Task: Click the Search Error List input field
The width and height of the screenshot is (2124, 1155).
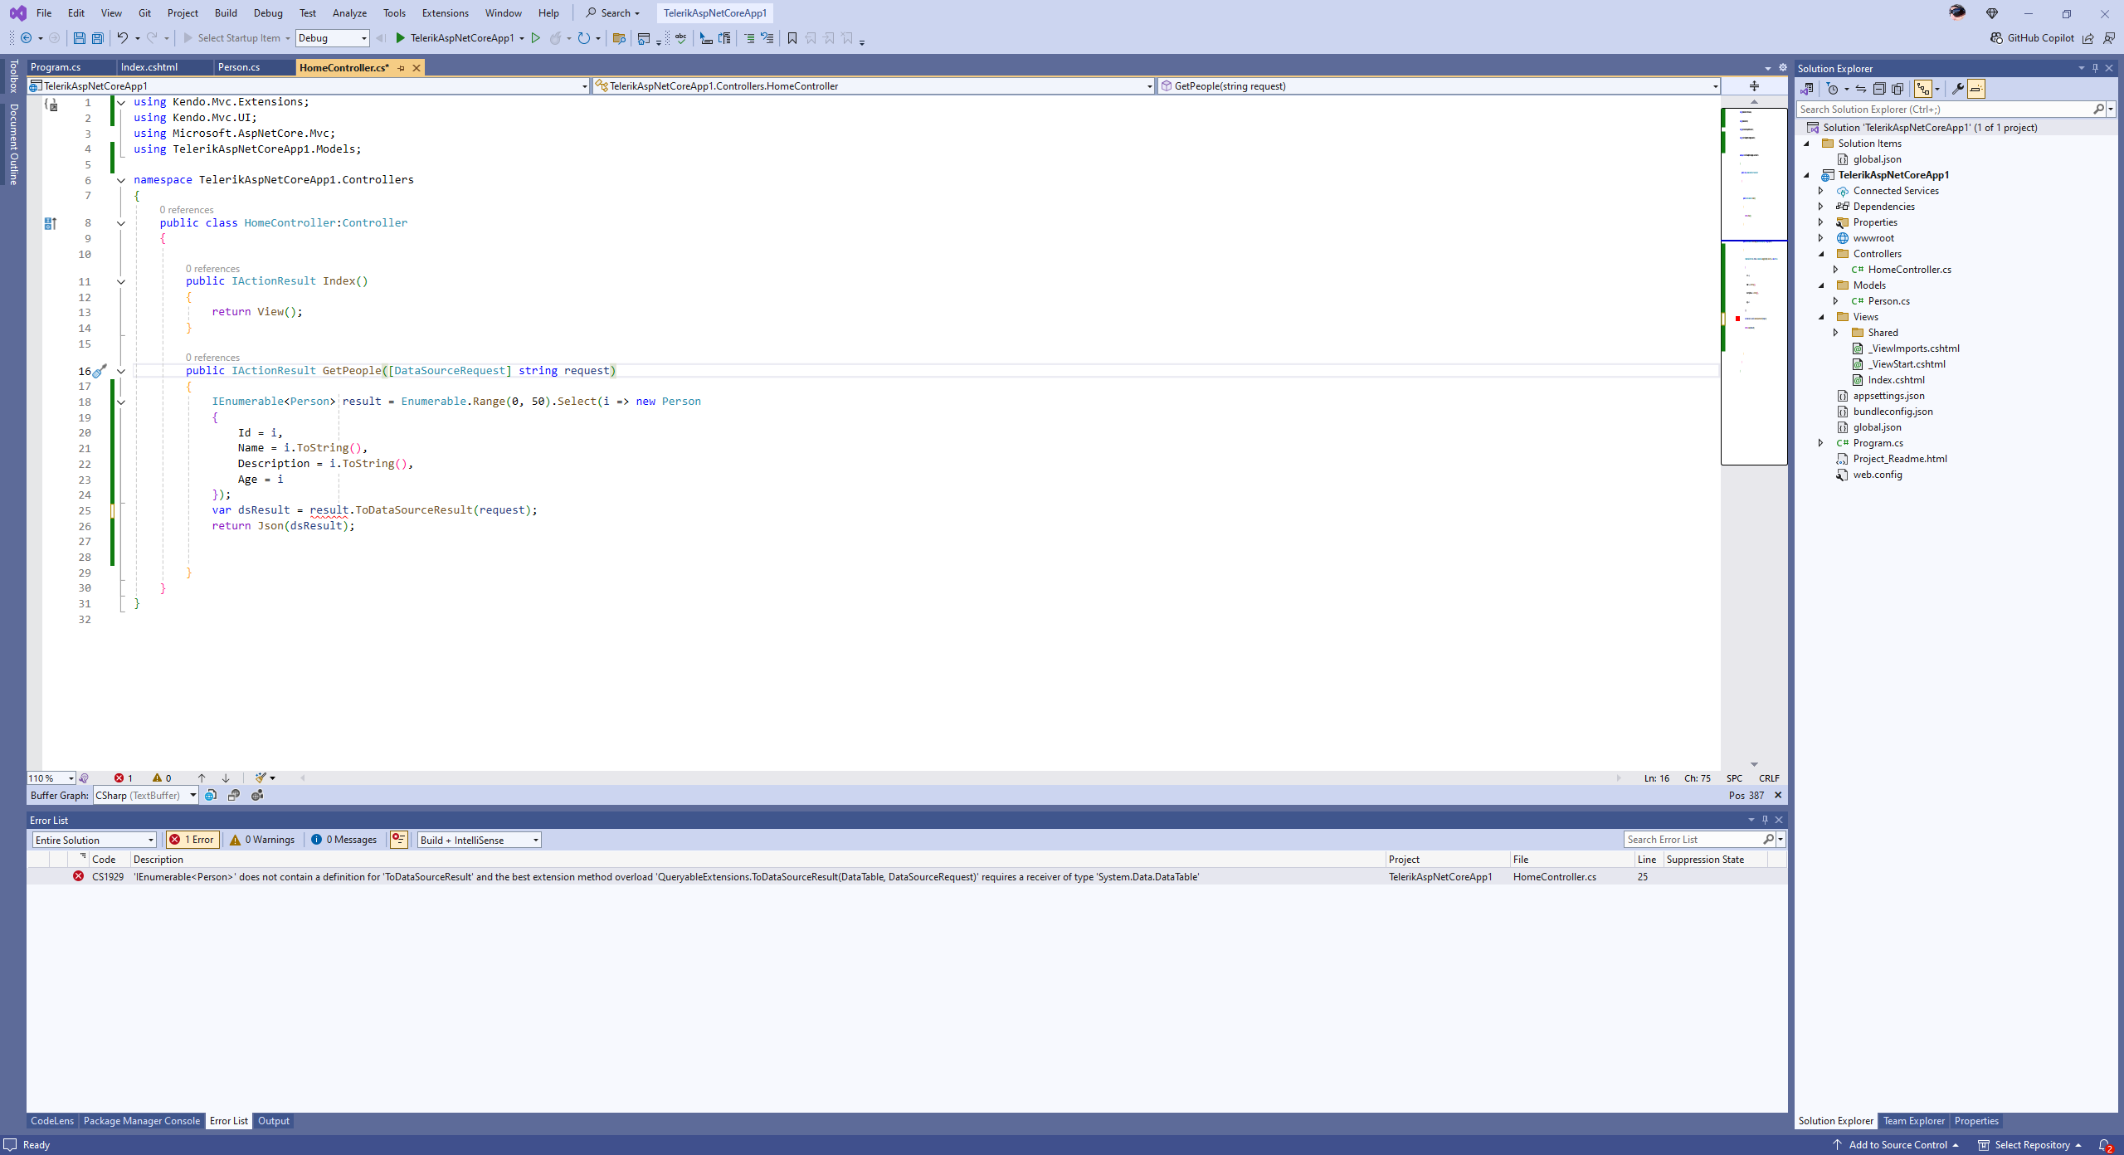Action: pyautogui.click(x=1693, y=840)
